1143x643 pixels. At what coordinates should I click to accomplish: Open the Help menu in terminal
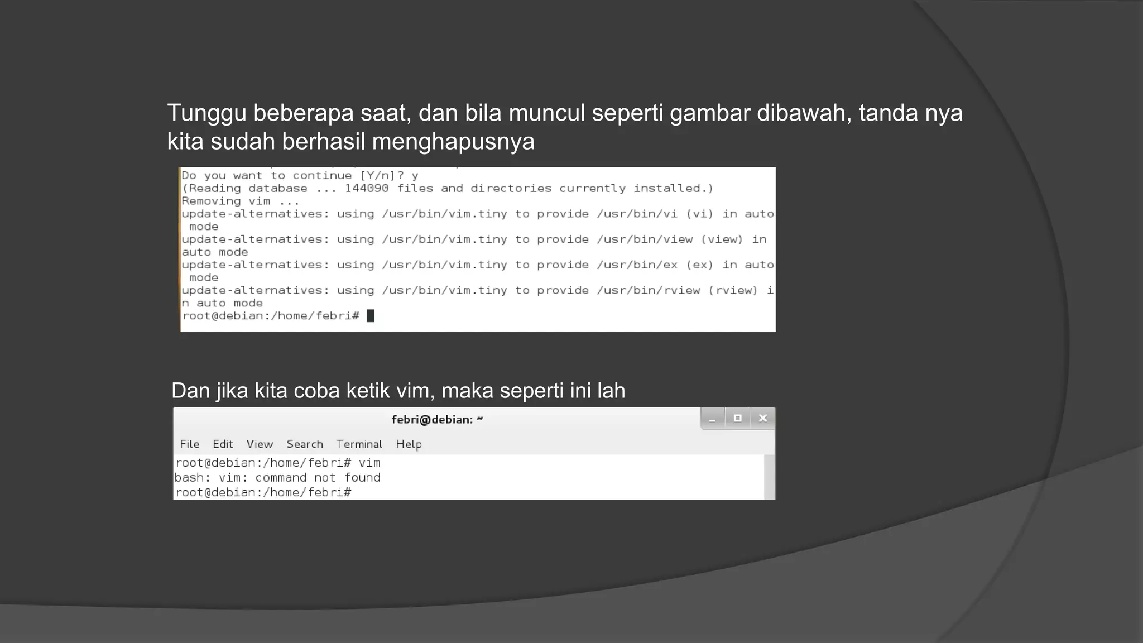click(x=409, y=444)
